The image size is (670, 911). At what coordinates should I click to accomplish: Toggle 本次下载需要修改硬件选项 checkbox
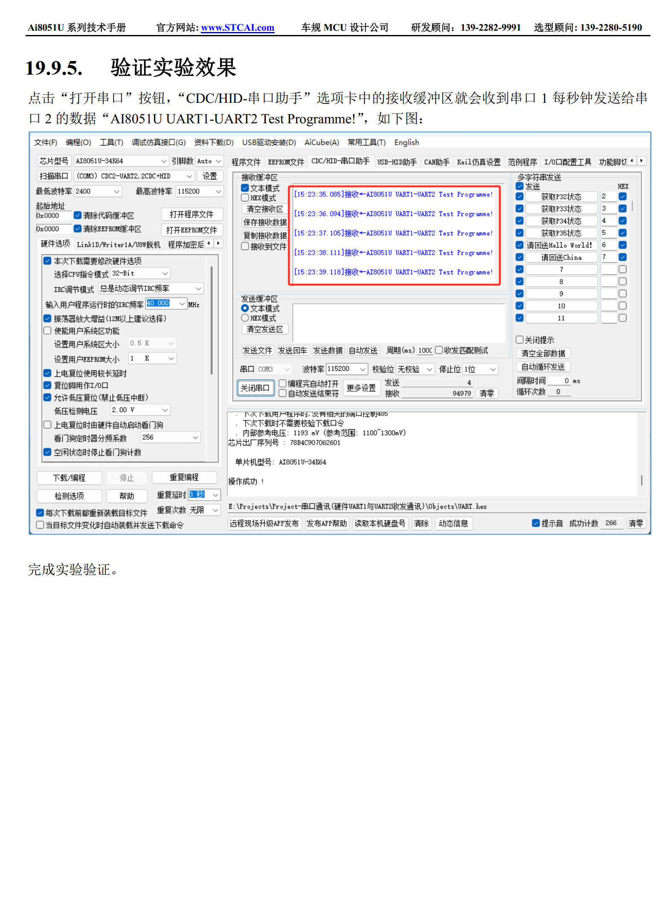point(47,261)
